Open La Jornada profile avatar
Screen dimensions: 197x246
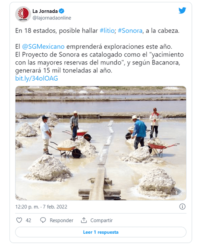point(23,14)
